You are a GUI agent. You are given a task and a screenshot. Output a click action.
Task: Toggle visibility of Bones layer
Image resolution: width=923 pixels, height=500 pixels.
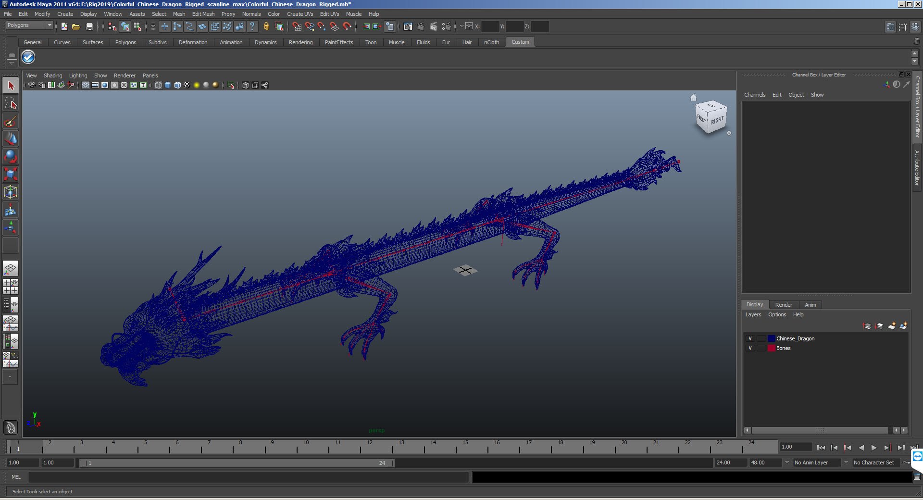coord(750,348)
